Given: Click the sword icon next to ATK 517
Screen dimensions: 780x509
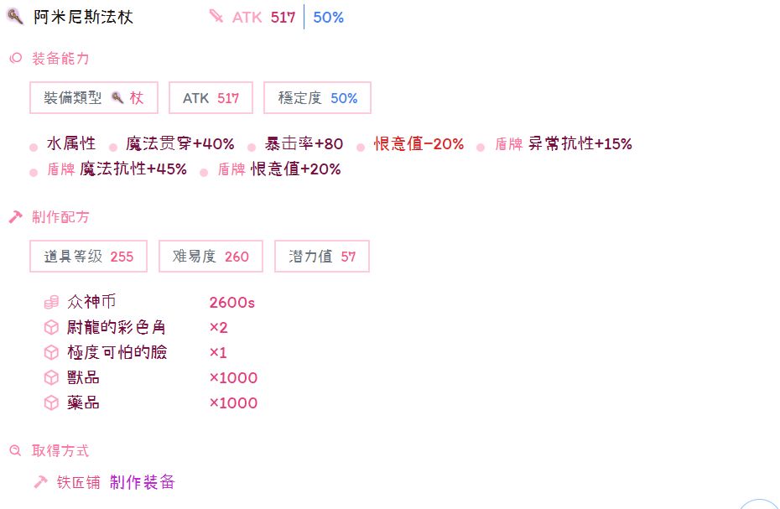Looking at the screenshot, I should pos(216,17).
